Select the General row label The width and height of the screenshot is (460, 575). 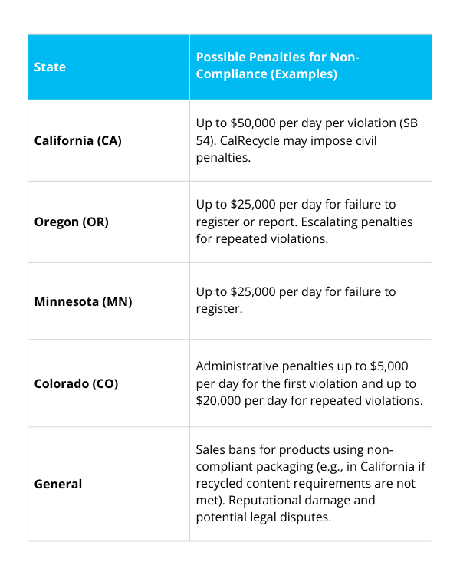coord(58,484)
